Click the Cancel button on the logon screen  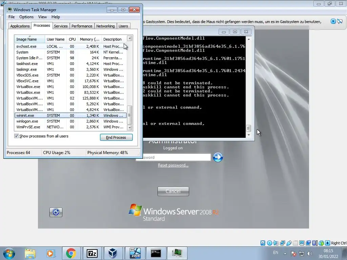pos(173,191)
